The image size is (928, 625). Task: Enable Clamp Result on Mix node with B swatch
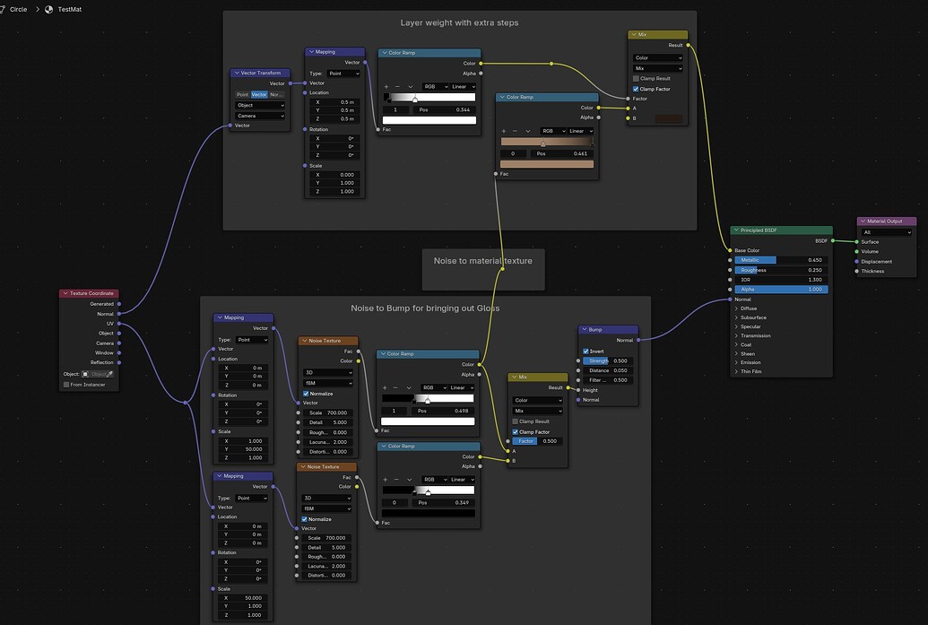636,78
